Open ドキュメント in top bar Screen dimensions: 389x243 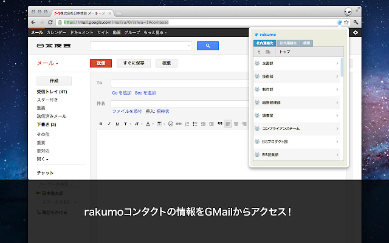point(81,32)
